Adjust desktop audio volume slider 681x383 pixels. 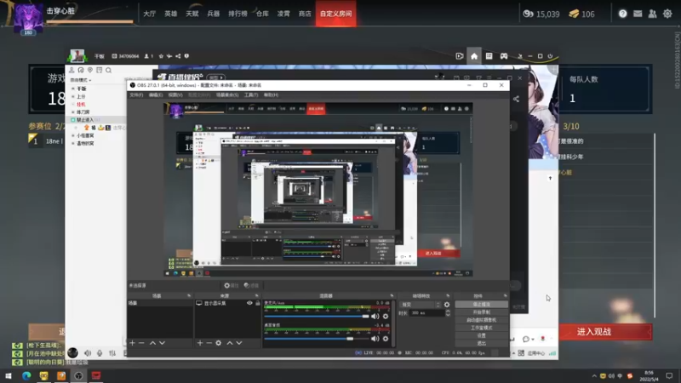tap(317, 339)
